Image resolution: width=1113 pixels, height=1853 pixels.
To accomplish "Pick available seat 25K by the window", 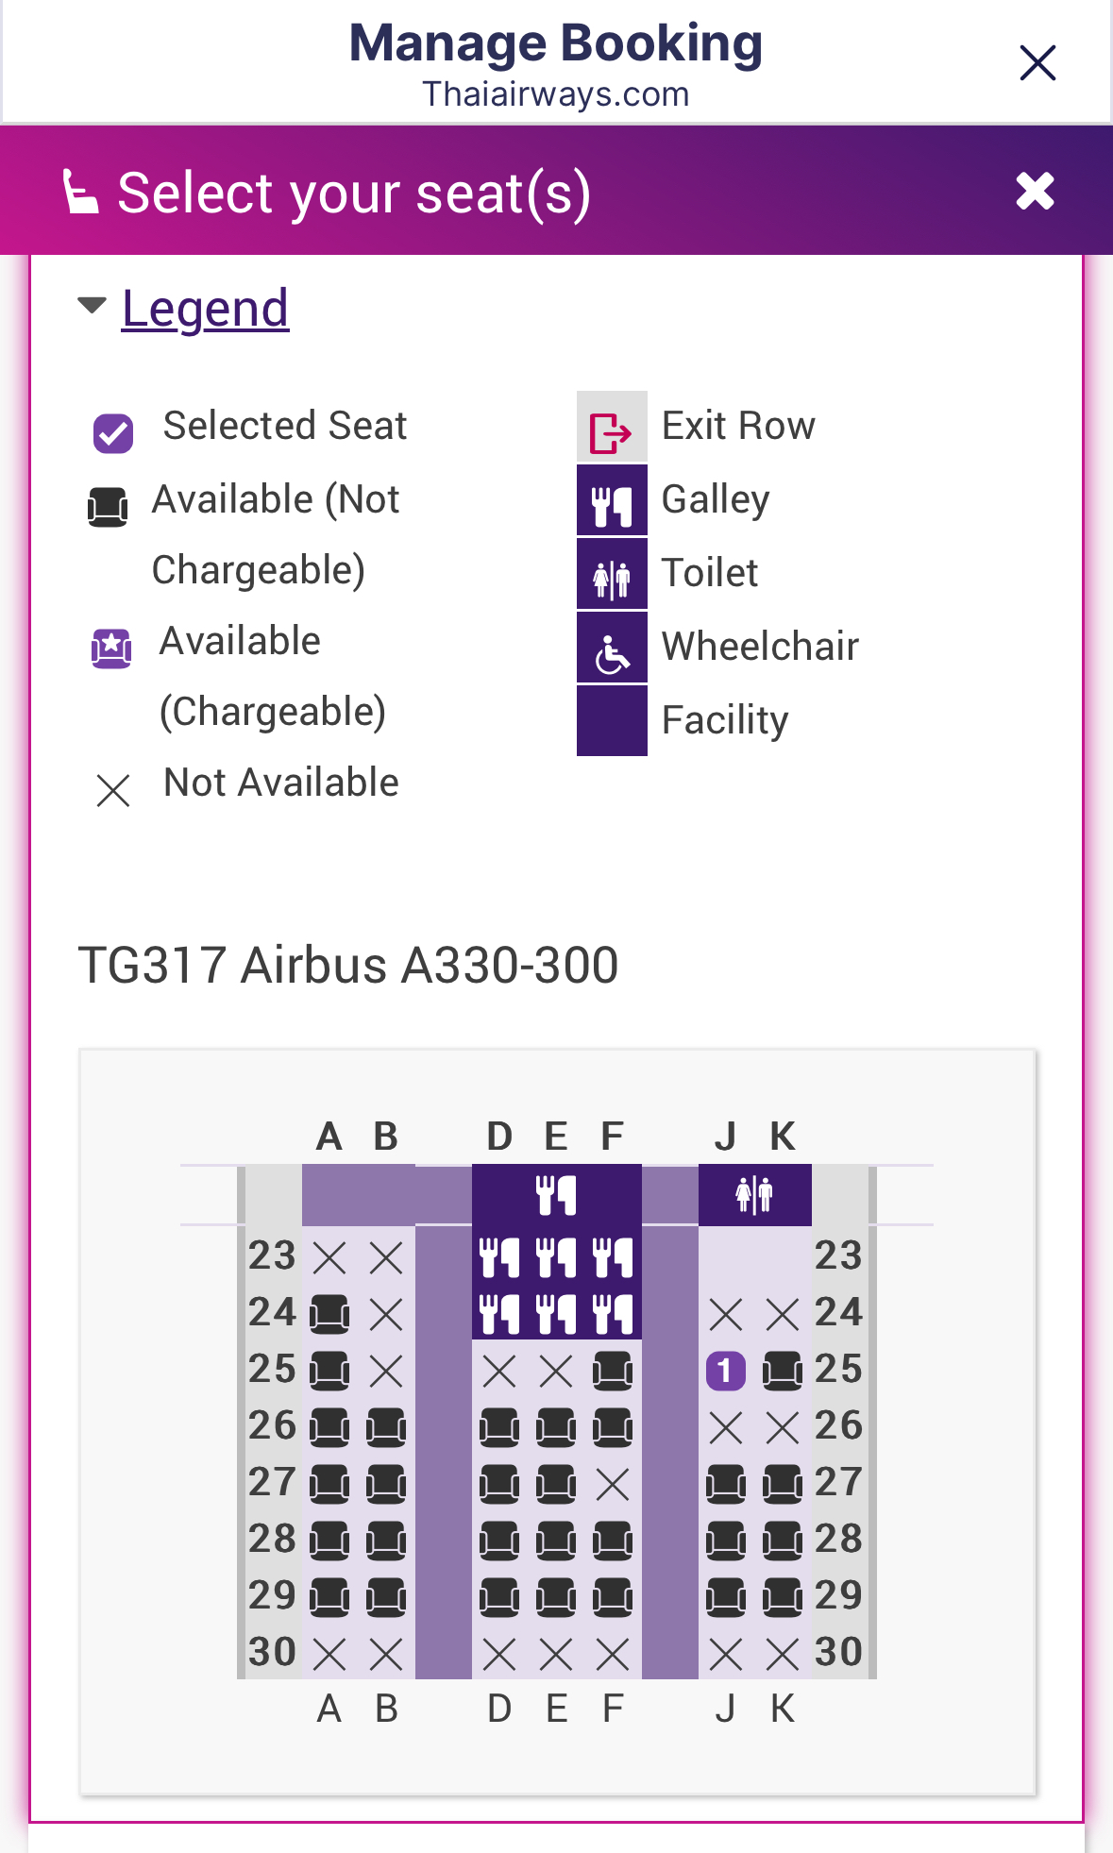I will 783,1371.
